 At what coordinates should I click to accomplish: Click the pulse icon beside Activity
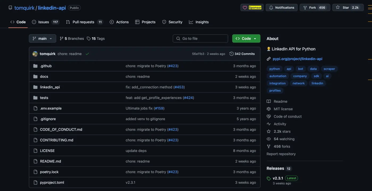269,124
